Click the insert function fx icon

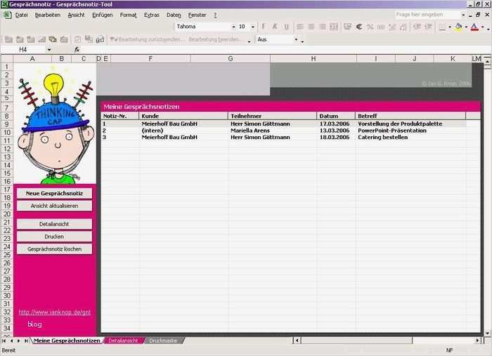click(77, 50)
